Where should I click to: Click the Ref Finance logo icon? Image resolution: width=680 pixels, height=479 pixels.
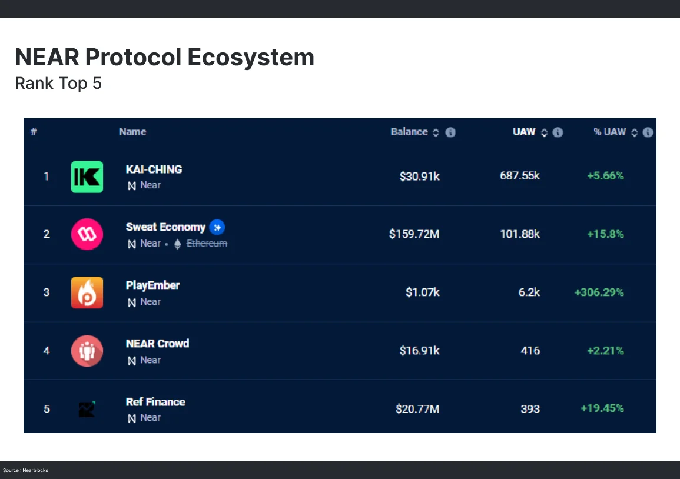[87, 409]
